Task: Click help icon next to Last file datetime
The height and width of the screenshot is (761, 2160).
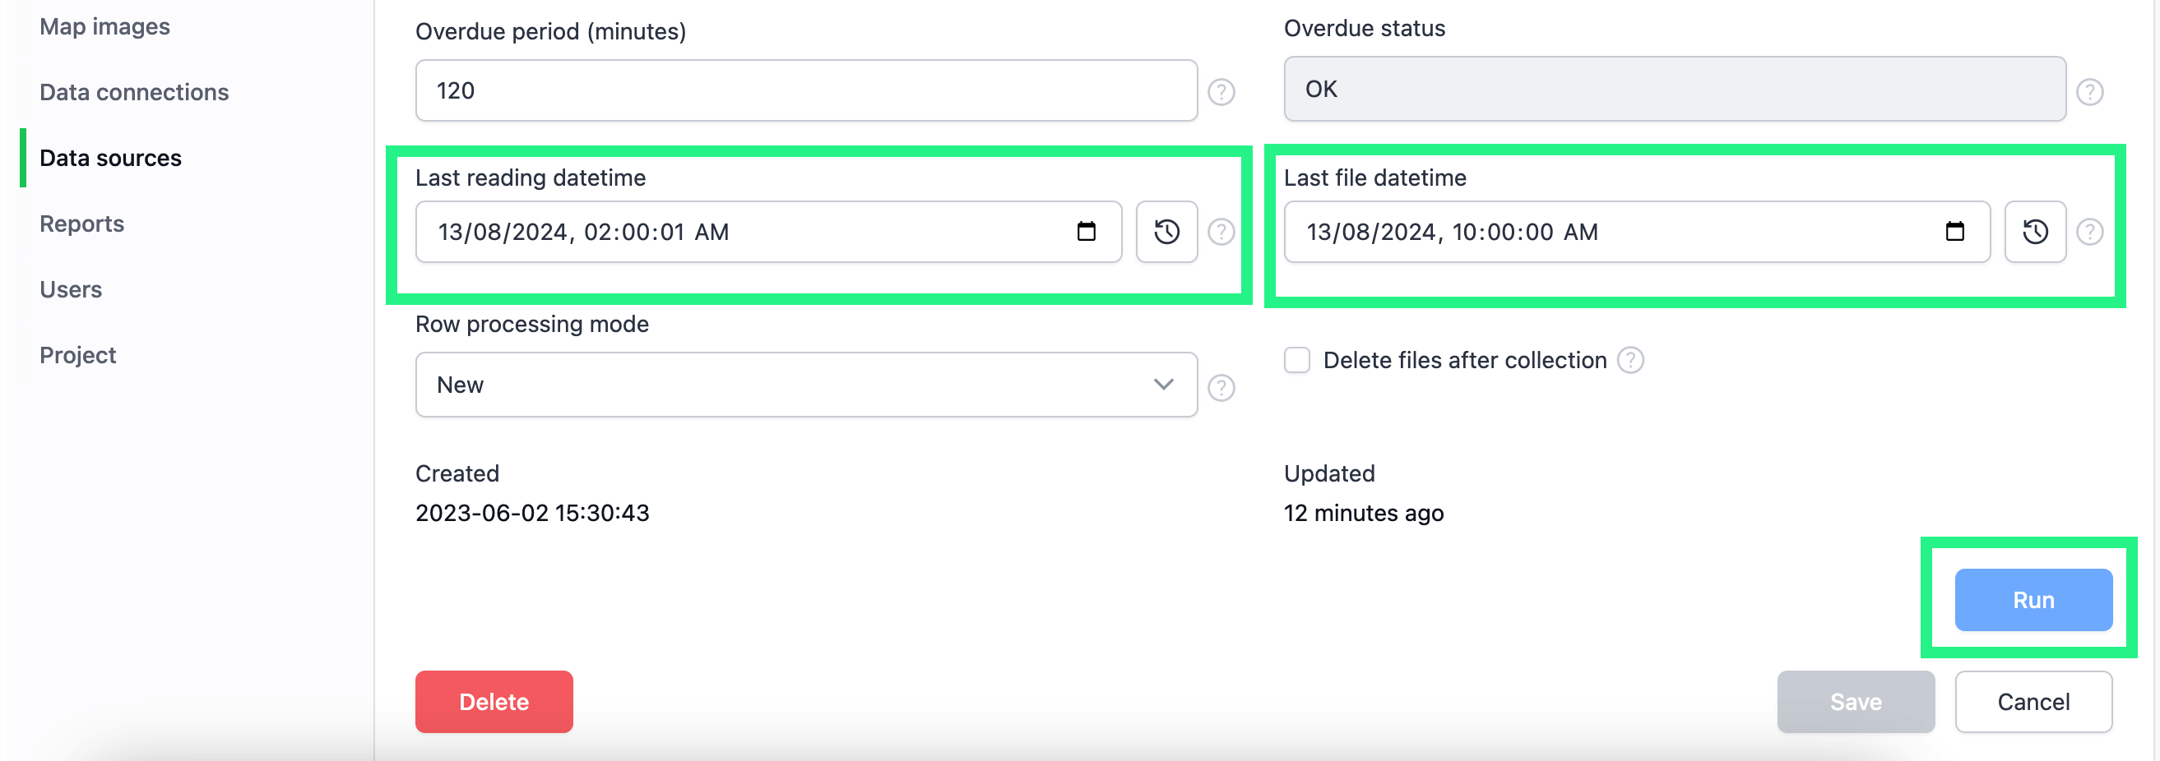Action: pyautogui.click(x=2088, y=231)
